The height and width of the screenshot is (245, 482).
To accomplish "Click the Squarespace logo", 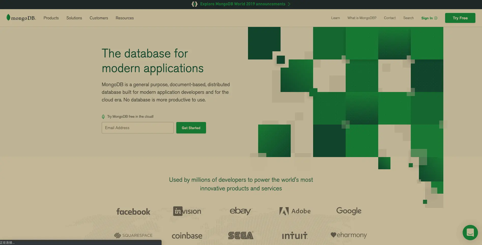I will 133,235.
